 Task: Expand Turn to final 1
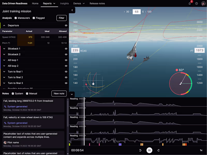tap(4, 72)
